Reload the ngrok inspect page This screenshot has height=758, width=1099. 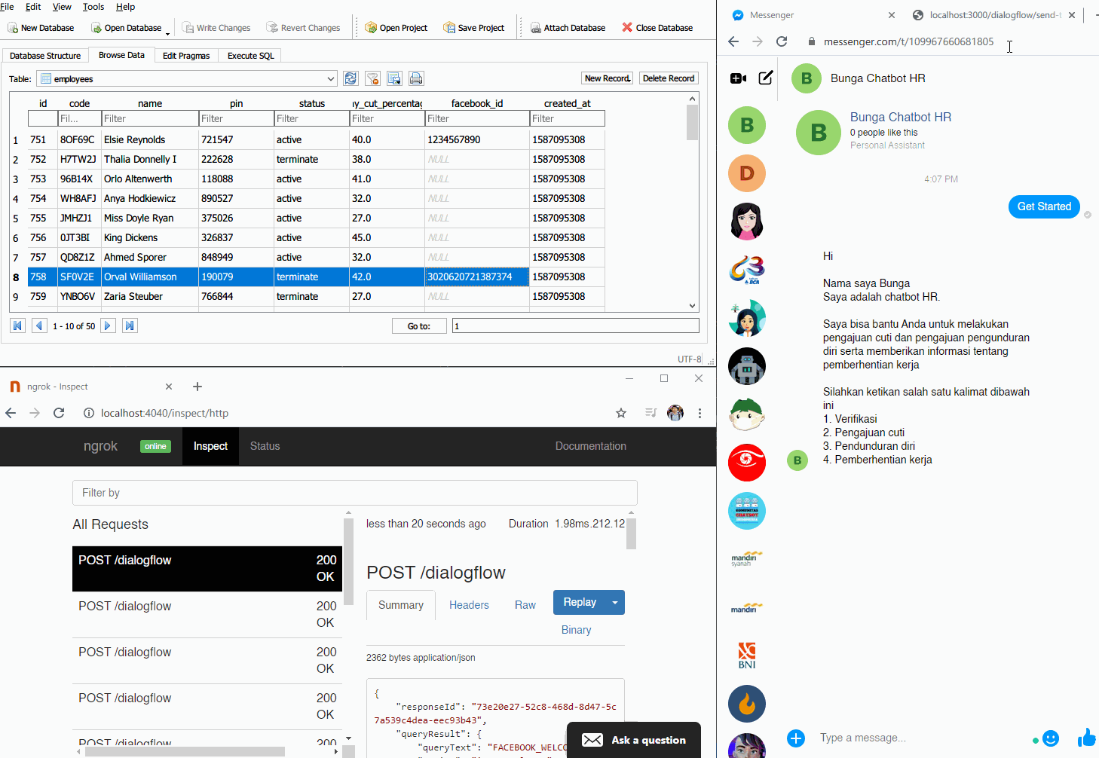(x=59, y=413)
